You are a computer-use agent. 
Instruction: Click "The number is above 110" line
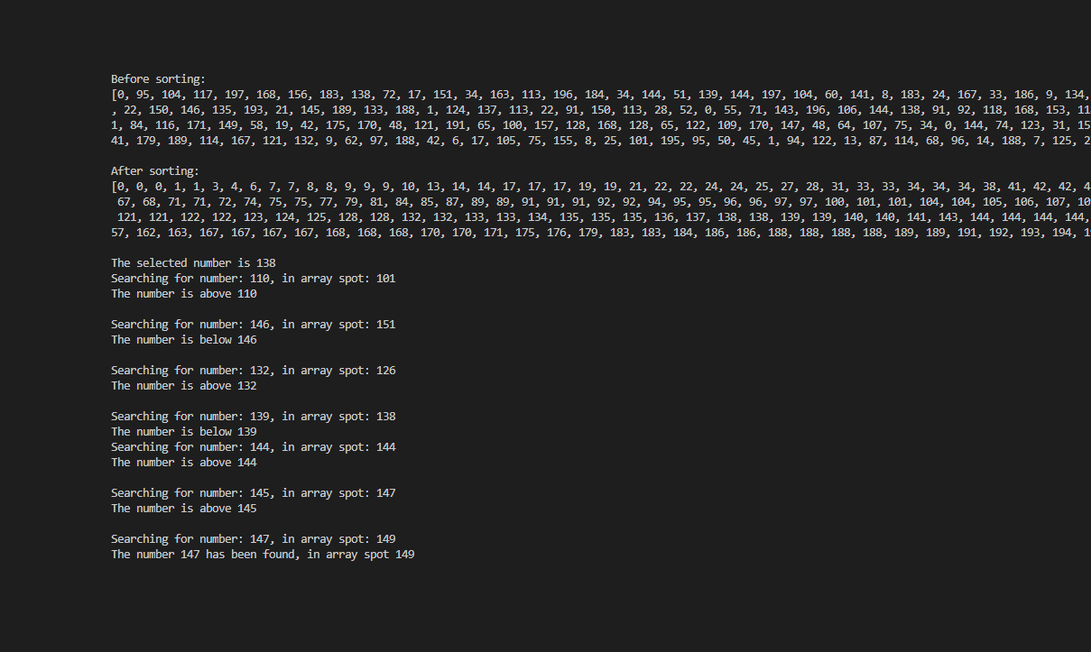point(183,294)
